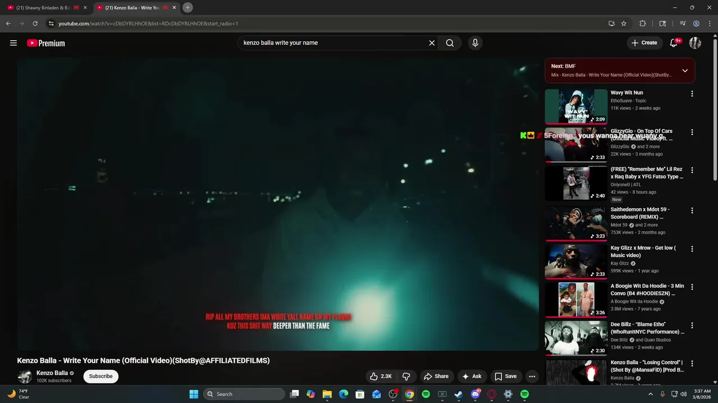Open options menu for Scoreboard REMIX video
The width and height of the screenshot is (718, 403).
pos(692,210)
